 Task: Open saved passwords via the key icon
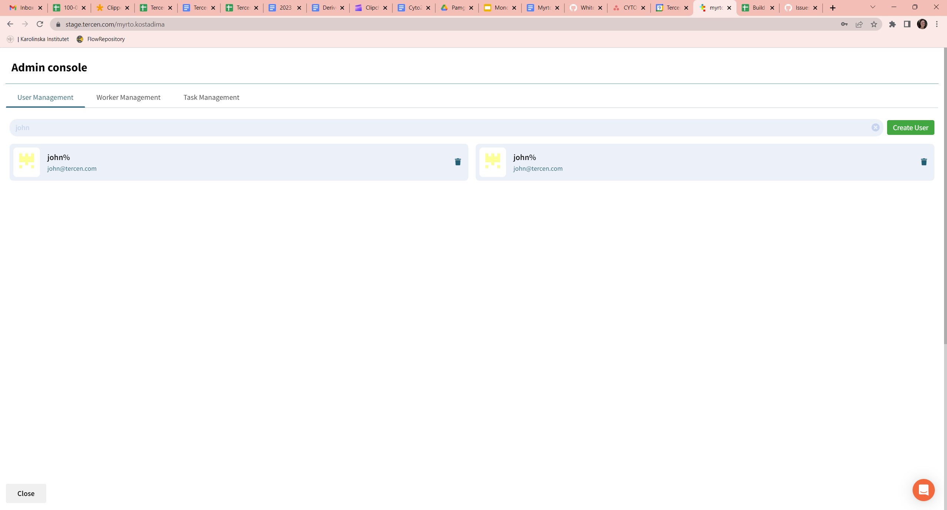click(845, 24)
